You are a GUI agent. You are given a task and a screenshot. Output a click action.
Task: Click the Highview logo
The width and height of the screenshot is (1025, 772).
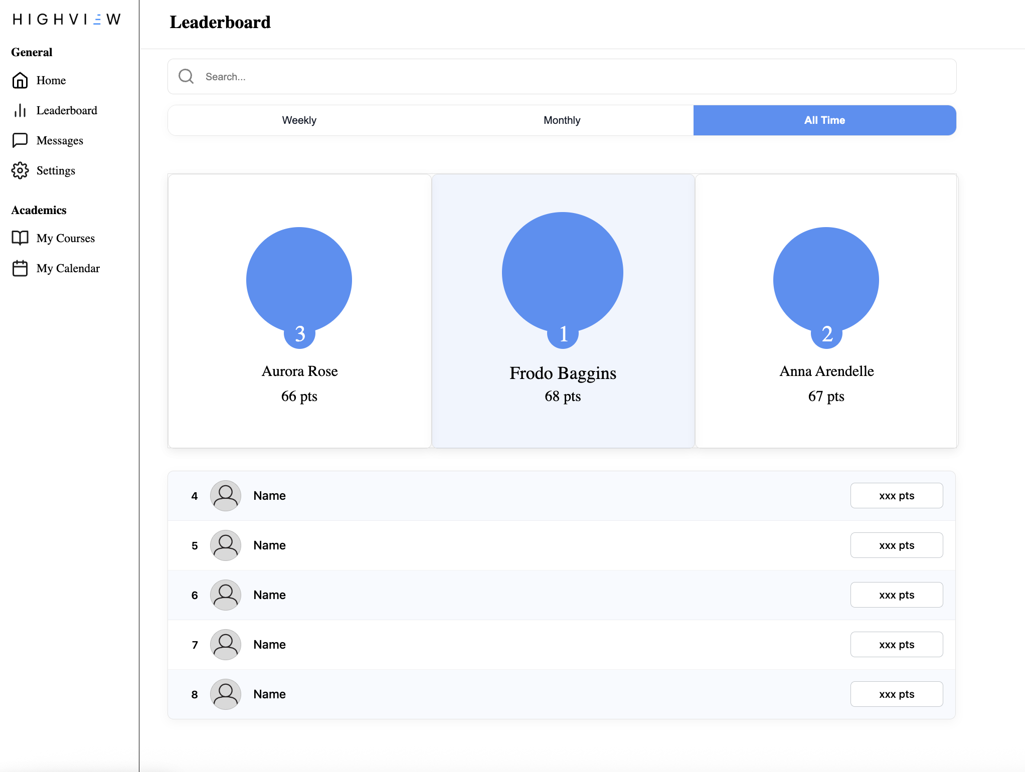click(67, 19)
